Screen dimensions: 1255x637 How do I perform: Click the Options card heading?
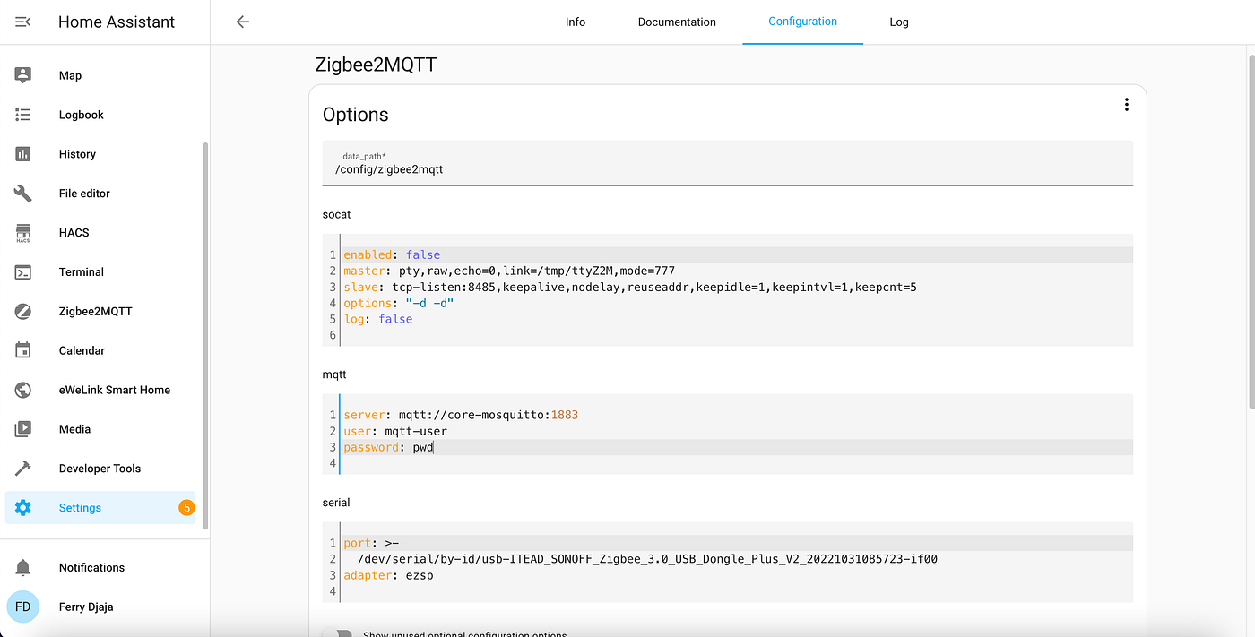pos(355,115)
